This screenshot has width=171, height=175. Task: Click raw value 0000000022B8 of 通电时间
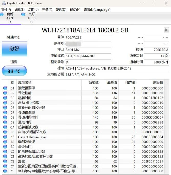(x=152, y=122)
